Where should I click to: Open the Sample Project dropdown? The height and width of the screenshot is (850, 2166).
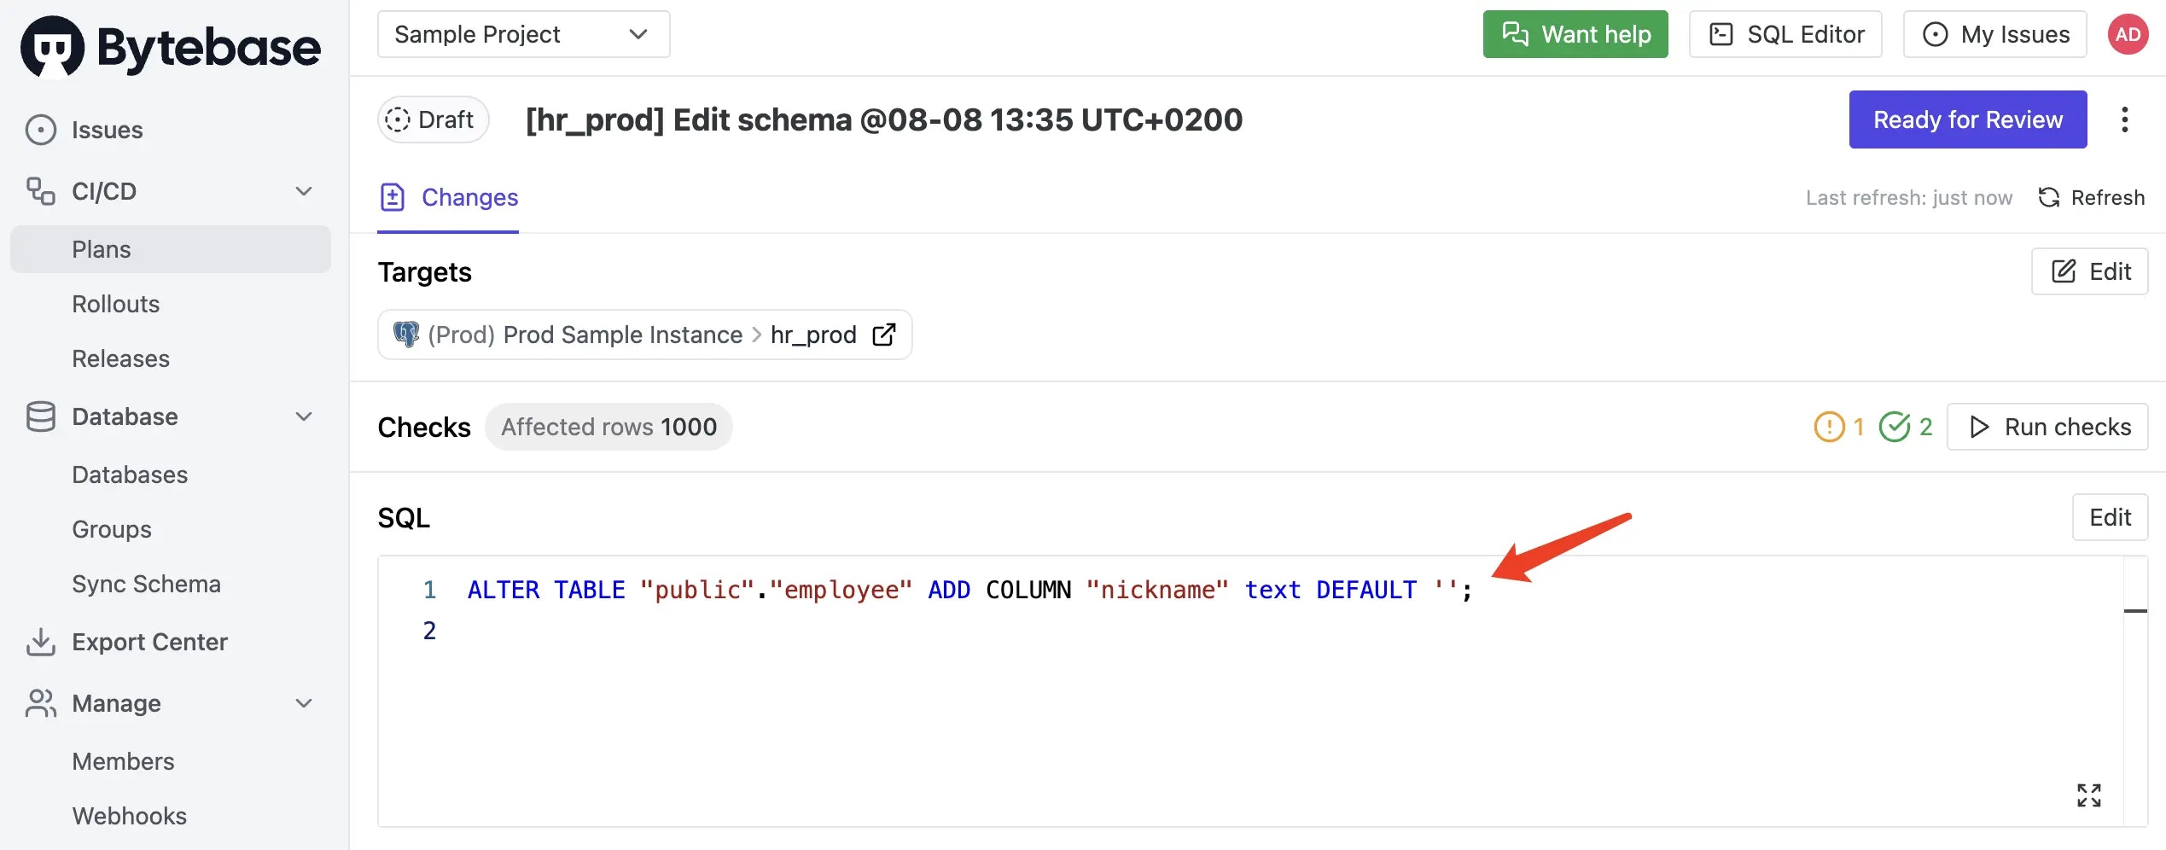pyautogui.click(x=523, y=34)
